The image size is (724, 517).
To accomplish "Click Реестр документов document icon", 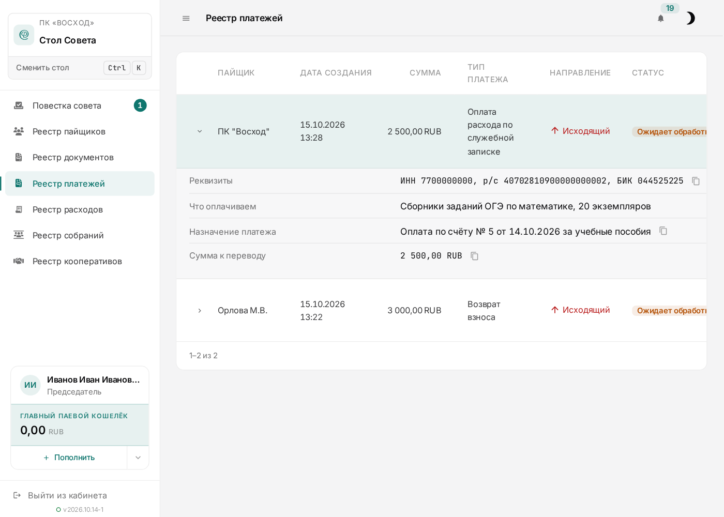I will 19,157.
